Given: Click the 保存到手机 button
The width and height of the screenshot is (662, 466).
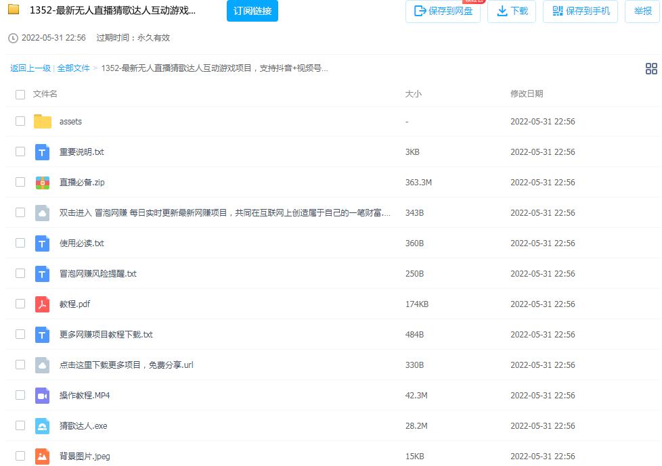Looking at the screenshot, I should tap(580, 11).
